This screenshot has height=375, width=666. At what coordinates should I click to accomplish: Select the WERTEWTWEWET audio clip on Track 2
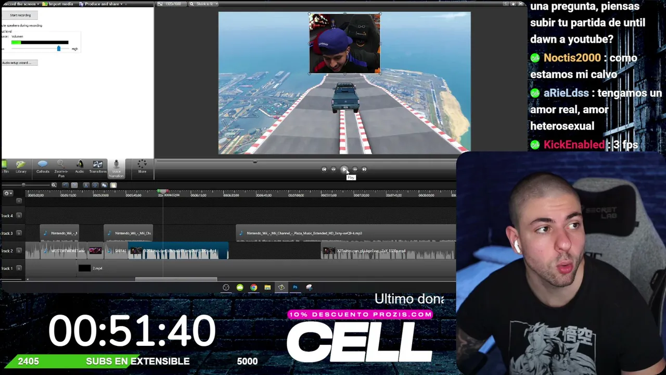coord(65,251)
